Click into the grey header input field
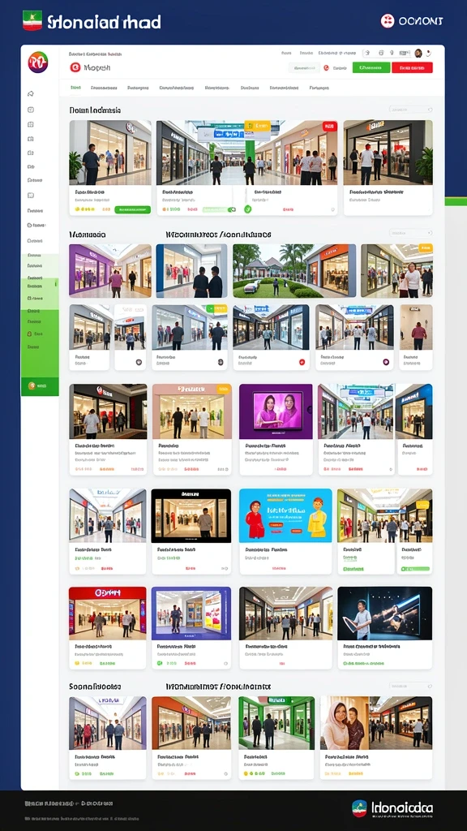Image resolution: width=467 pixels, height=831 pixels. [304, 68]
